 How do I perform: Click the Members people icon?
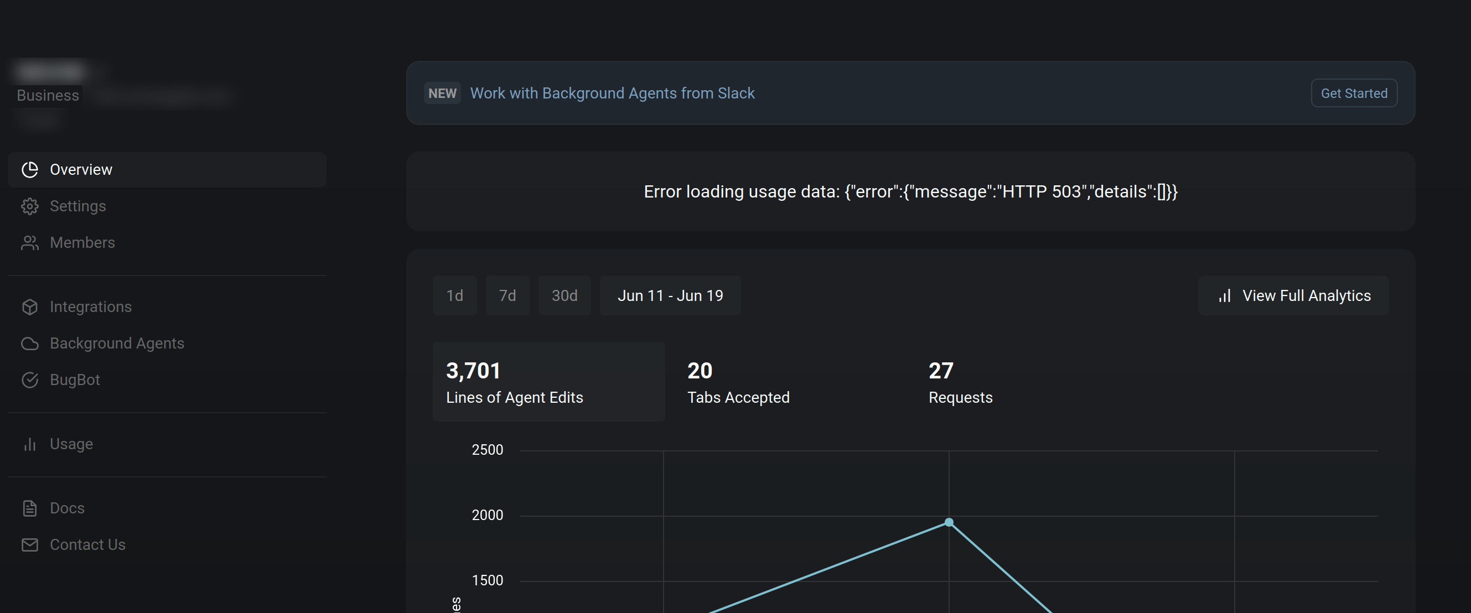[30, 242]
